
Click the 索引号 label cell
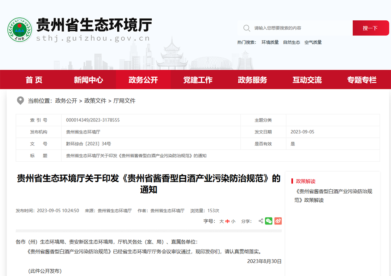pos(39,120)
